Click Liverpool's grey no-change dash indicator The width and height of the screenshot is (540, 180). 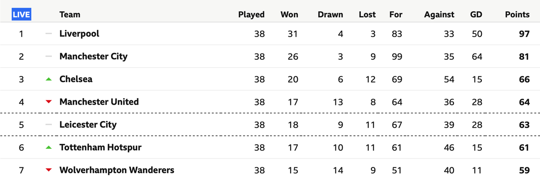[x=49, y=33]
